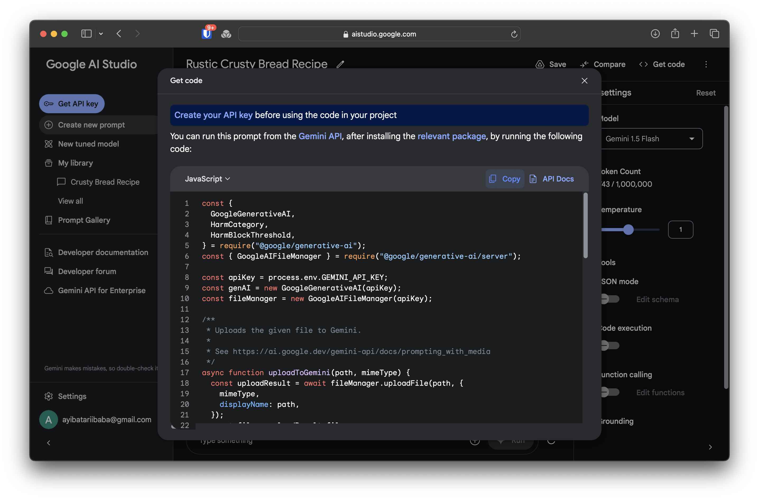This screenshot has width=759, height=500.
Task: Click the pencil edit title icon
Action: 340,64
